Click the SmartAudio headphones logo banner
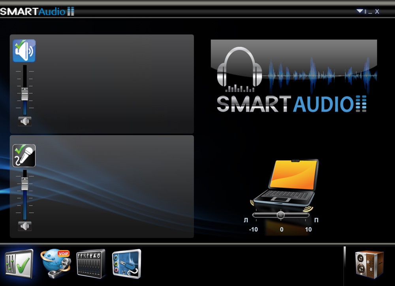 click(x=294, y=76)
